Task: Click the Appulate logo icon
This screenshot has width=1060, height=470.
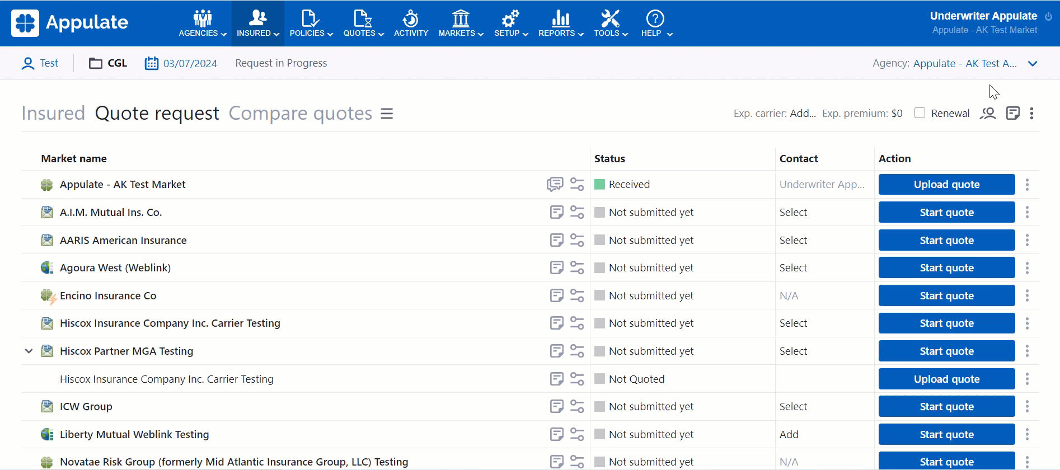Action: click(25, 23)
